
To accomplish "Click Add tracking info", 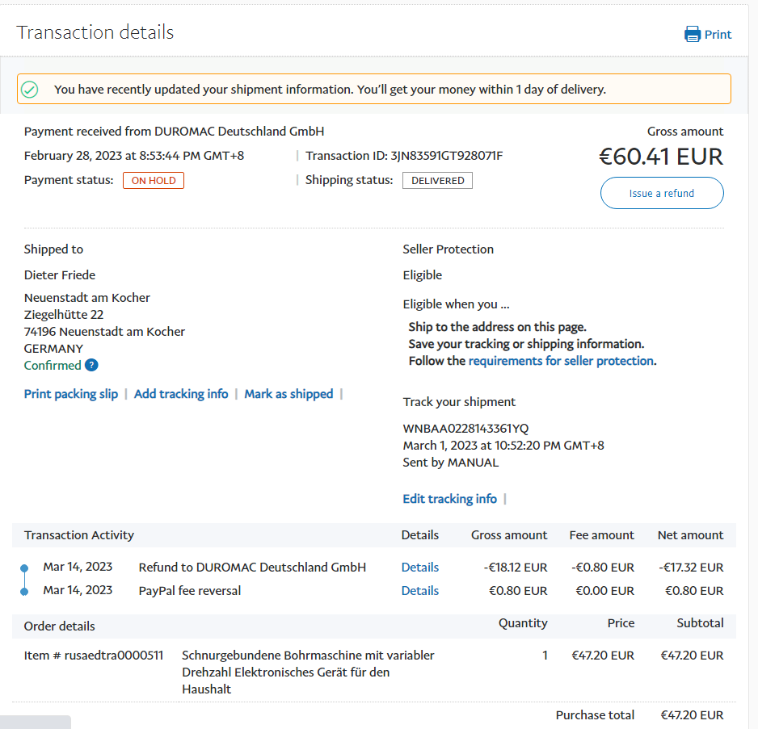I will pyautogui.click(x=181, y=394).
